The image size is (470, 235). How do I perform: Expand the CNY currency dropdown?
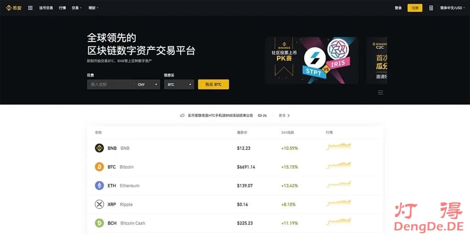coord(147,84)
